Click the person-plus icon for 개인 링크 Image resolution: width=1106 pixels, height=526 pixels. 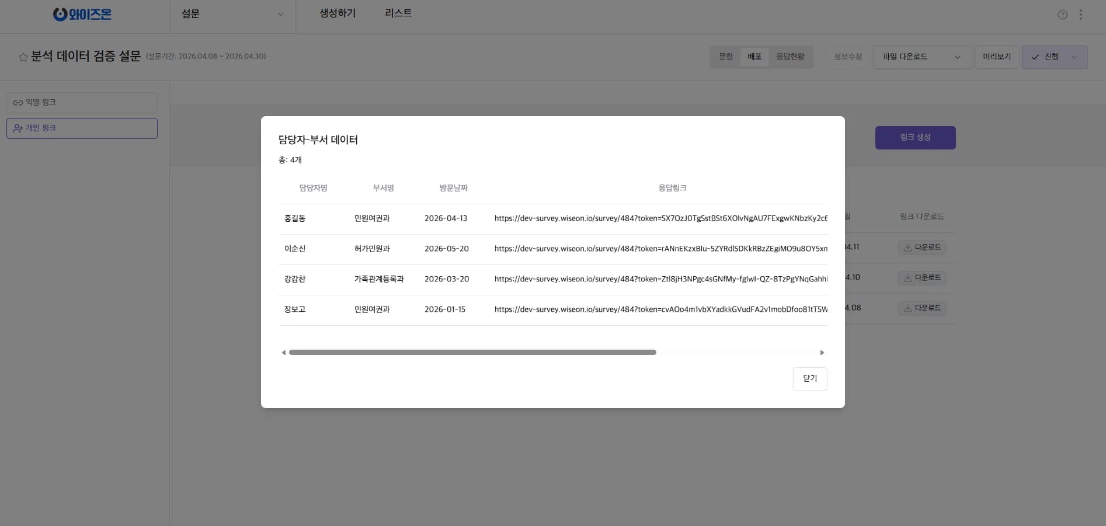(18, 128)
